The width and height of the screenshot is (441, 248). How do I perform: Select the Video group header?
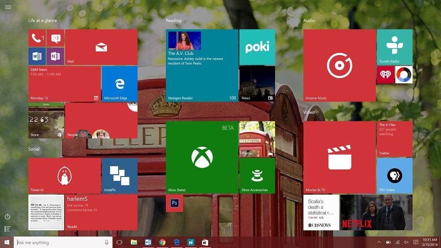309,113
